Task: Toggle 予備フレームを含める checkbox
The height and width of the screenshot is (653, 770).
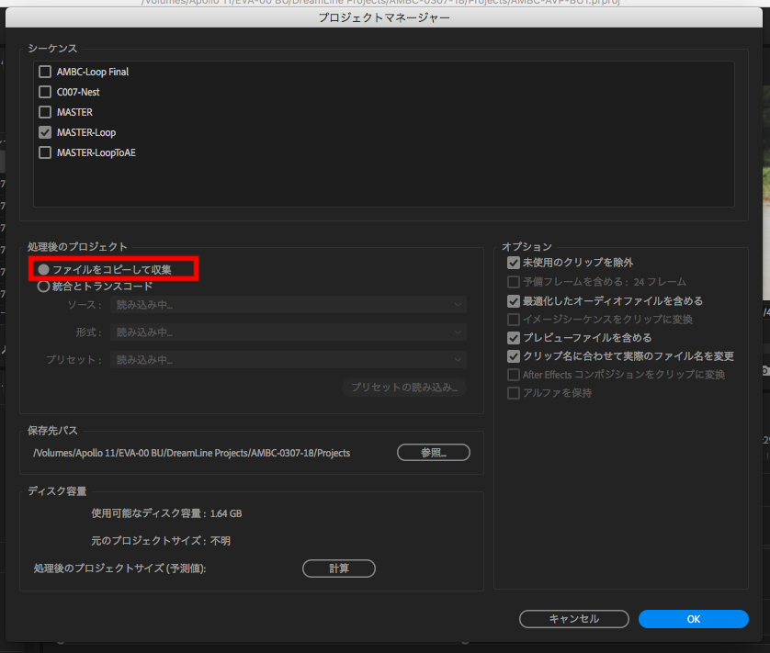Action: click(x=514, y=282)
